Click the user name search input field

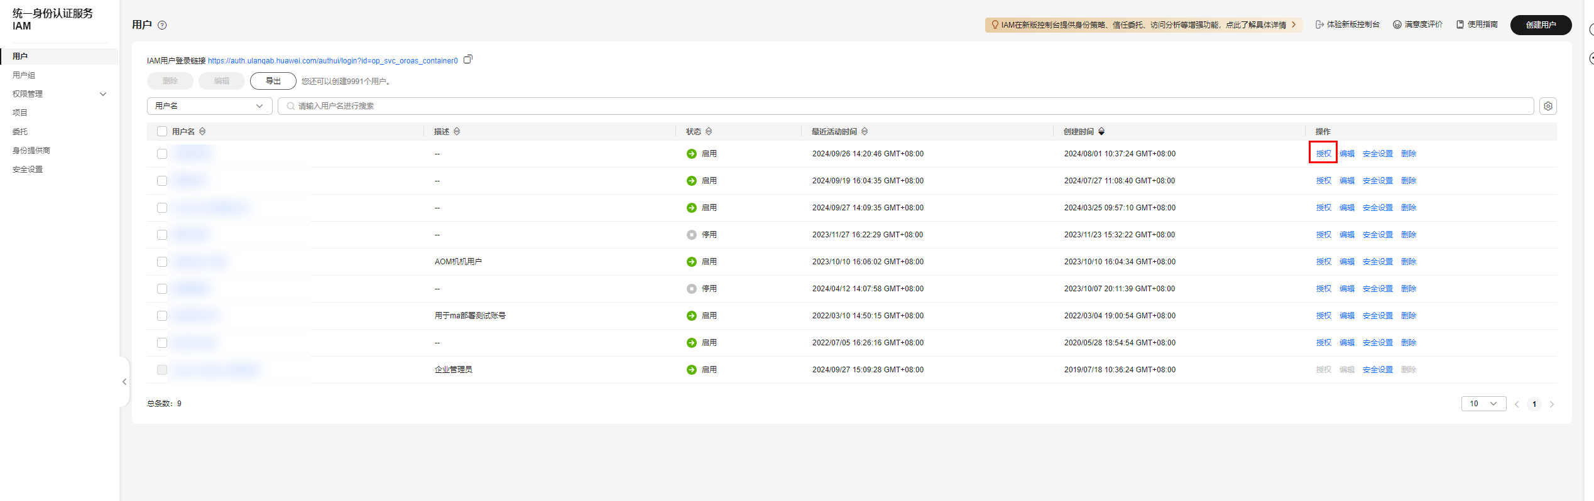click(x=905, y=106)
